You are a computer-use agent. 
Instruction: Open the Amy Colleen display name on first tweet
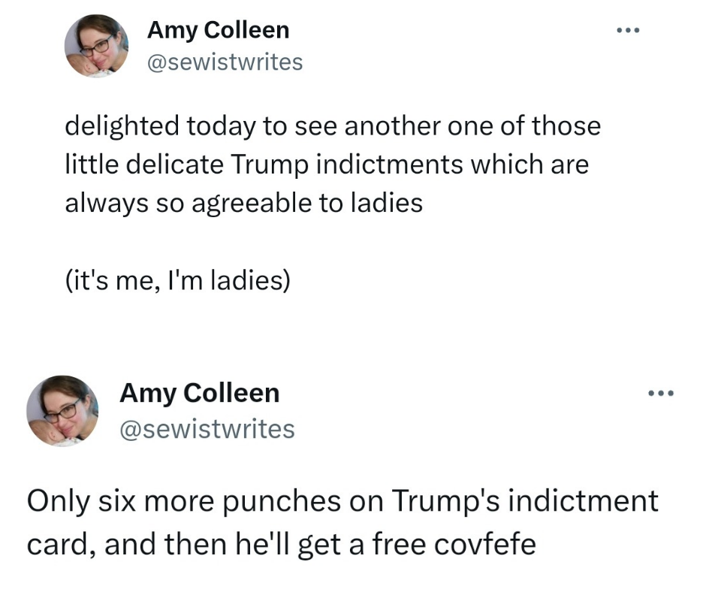218,31
